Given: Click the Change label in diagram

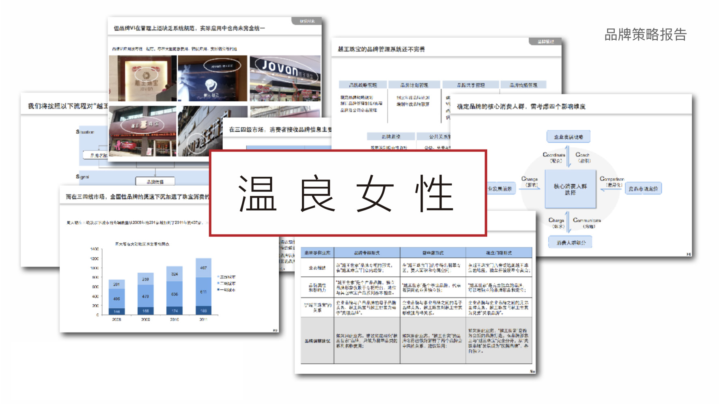Looking at the screenshot, I should pyautogui.click(x=529, y=179).
